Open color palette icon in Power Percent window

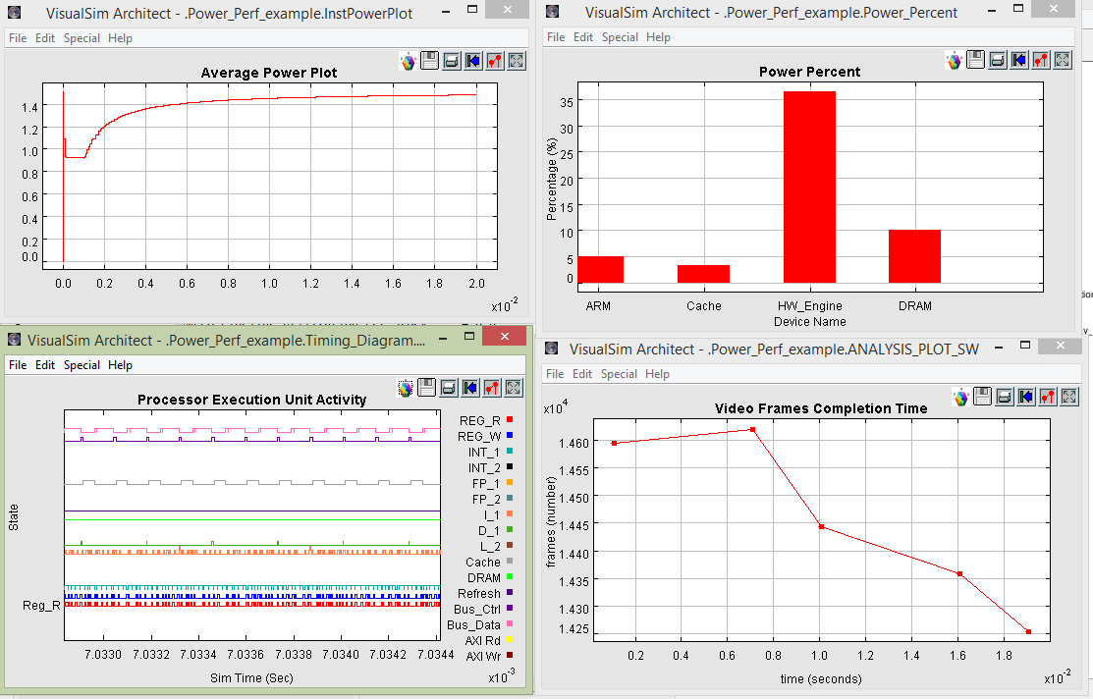pyautogui.click(x=954, y=61)
